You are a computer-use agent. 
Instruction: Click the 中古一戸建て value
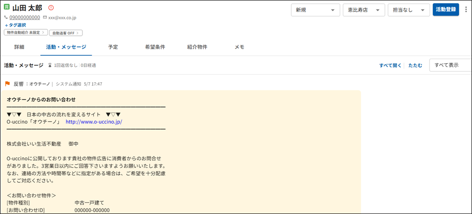pyautogui.click(x=89, y=202)
